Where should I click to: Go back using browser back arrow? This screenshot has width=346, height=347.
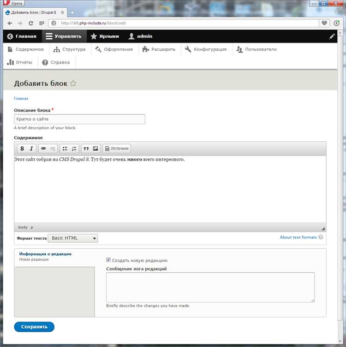point(10,23)
